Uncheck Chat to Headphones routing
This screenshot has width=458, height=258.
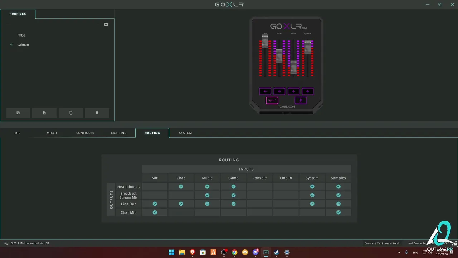click(x=181, y=187)
